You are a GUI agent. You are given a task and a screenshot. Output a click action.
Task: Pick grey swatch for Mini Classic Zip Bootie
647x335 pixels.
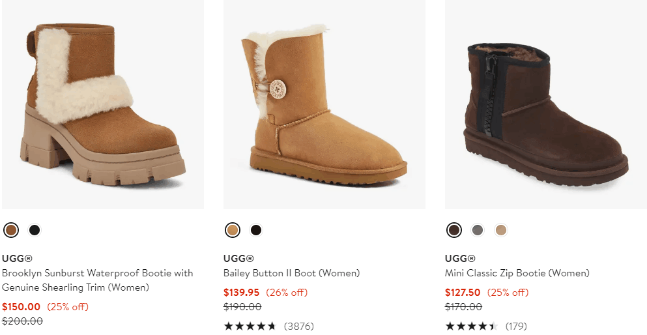coord(478,230)
